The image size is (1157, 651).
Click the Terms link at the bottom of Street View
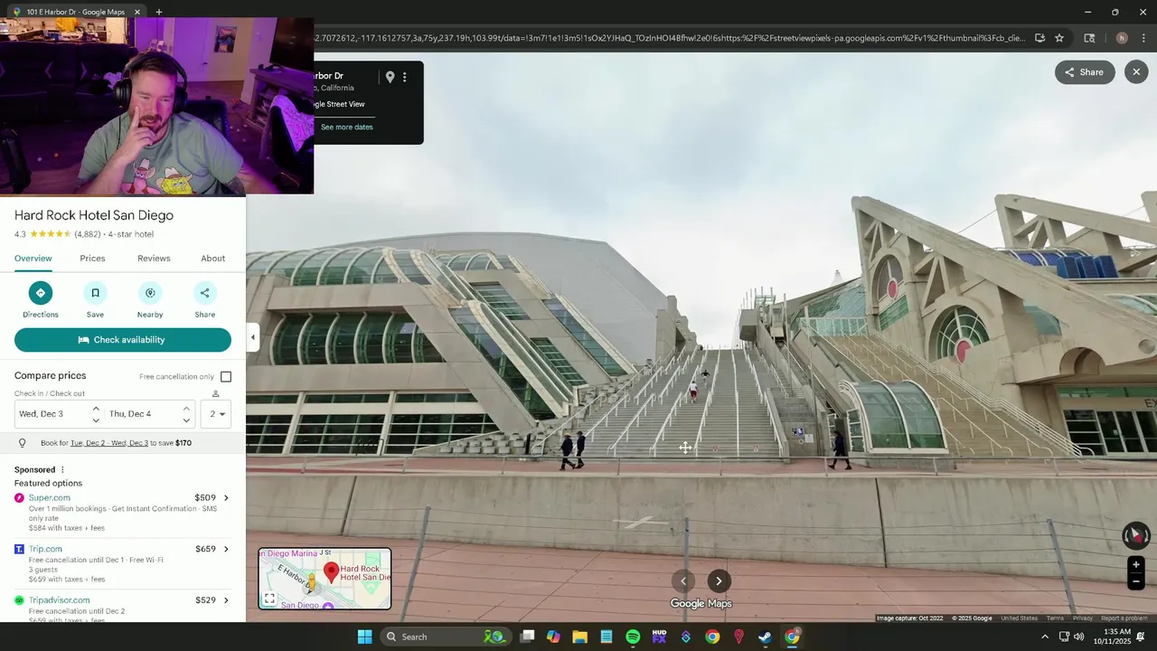(1055, 618)
